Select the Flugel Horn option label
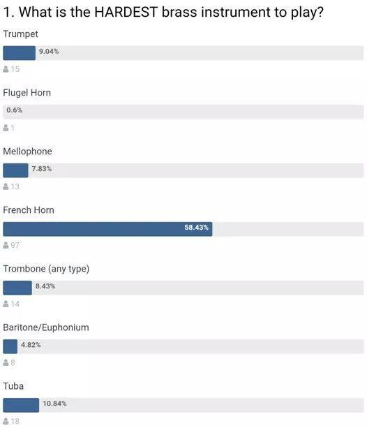 click(x=27, y=93)
